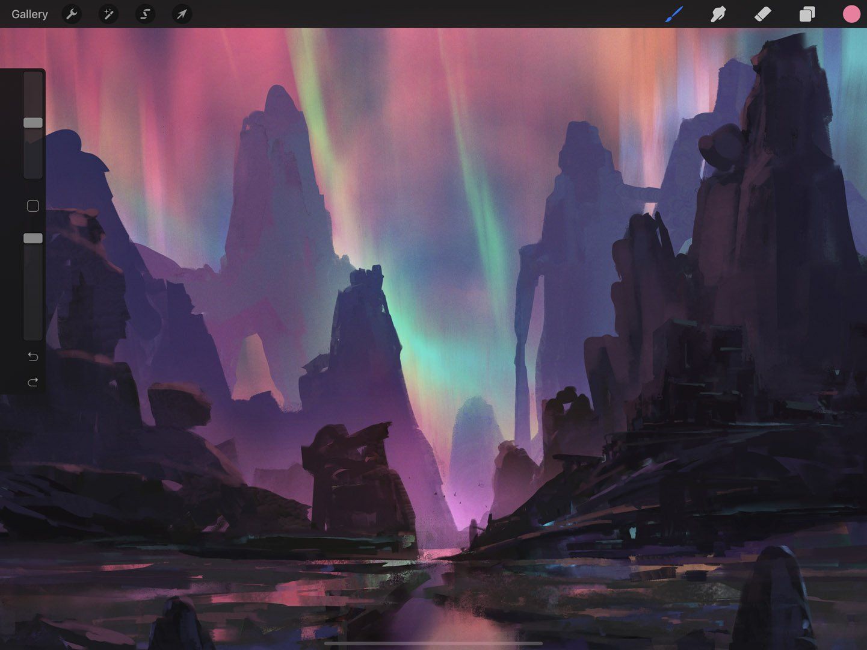867x650 pixels.
Task: Open the Adjustments magic wand menu
Action: coord(108,14)
